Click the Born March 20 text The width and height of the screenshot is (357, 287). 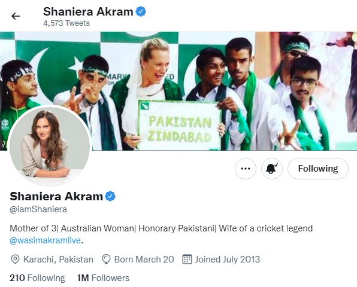tap(144, 259)
